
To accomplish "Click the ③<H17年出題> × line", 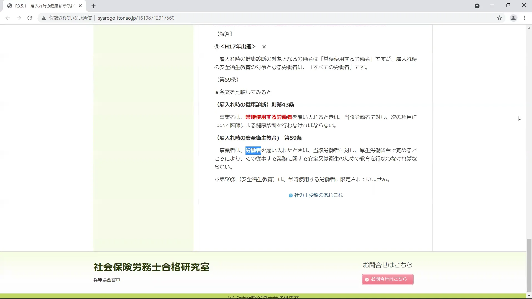I will pyautogui.click(x=240, y=47).
